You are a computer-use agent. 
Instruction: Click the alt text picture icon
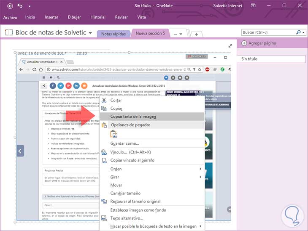coord(104,218)
